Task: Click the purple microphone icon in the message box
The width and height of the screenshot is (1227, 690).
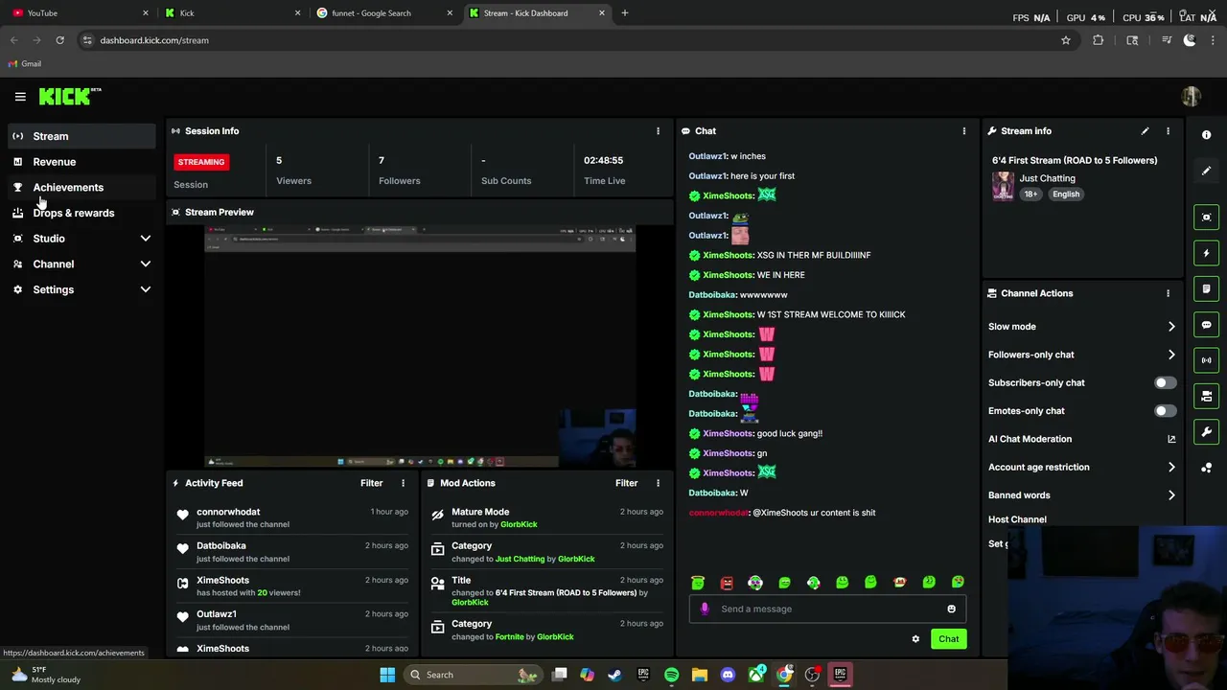Action: click(x=705, y=609)
